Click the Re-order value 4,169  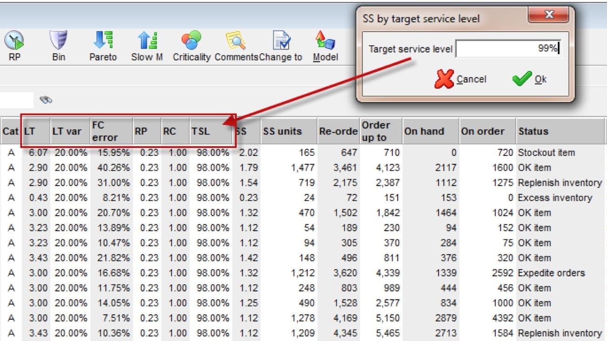tap(345, 318)
